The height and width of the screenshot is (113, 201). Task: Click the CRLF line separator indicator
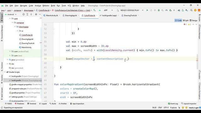160,108
